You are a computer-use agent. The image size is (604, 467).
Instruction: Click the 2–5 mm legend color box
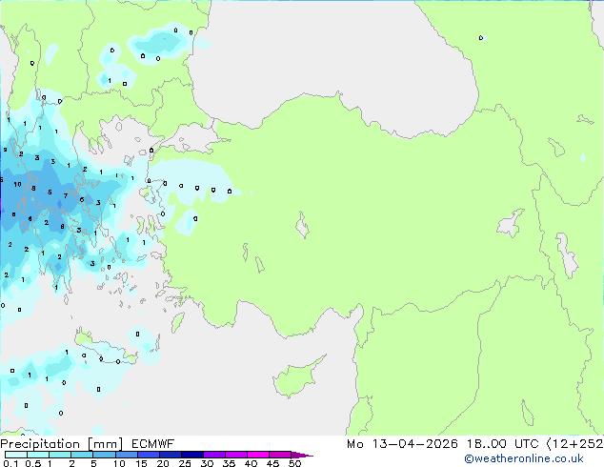click(x=82, y=455)
